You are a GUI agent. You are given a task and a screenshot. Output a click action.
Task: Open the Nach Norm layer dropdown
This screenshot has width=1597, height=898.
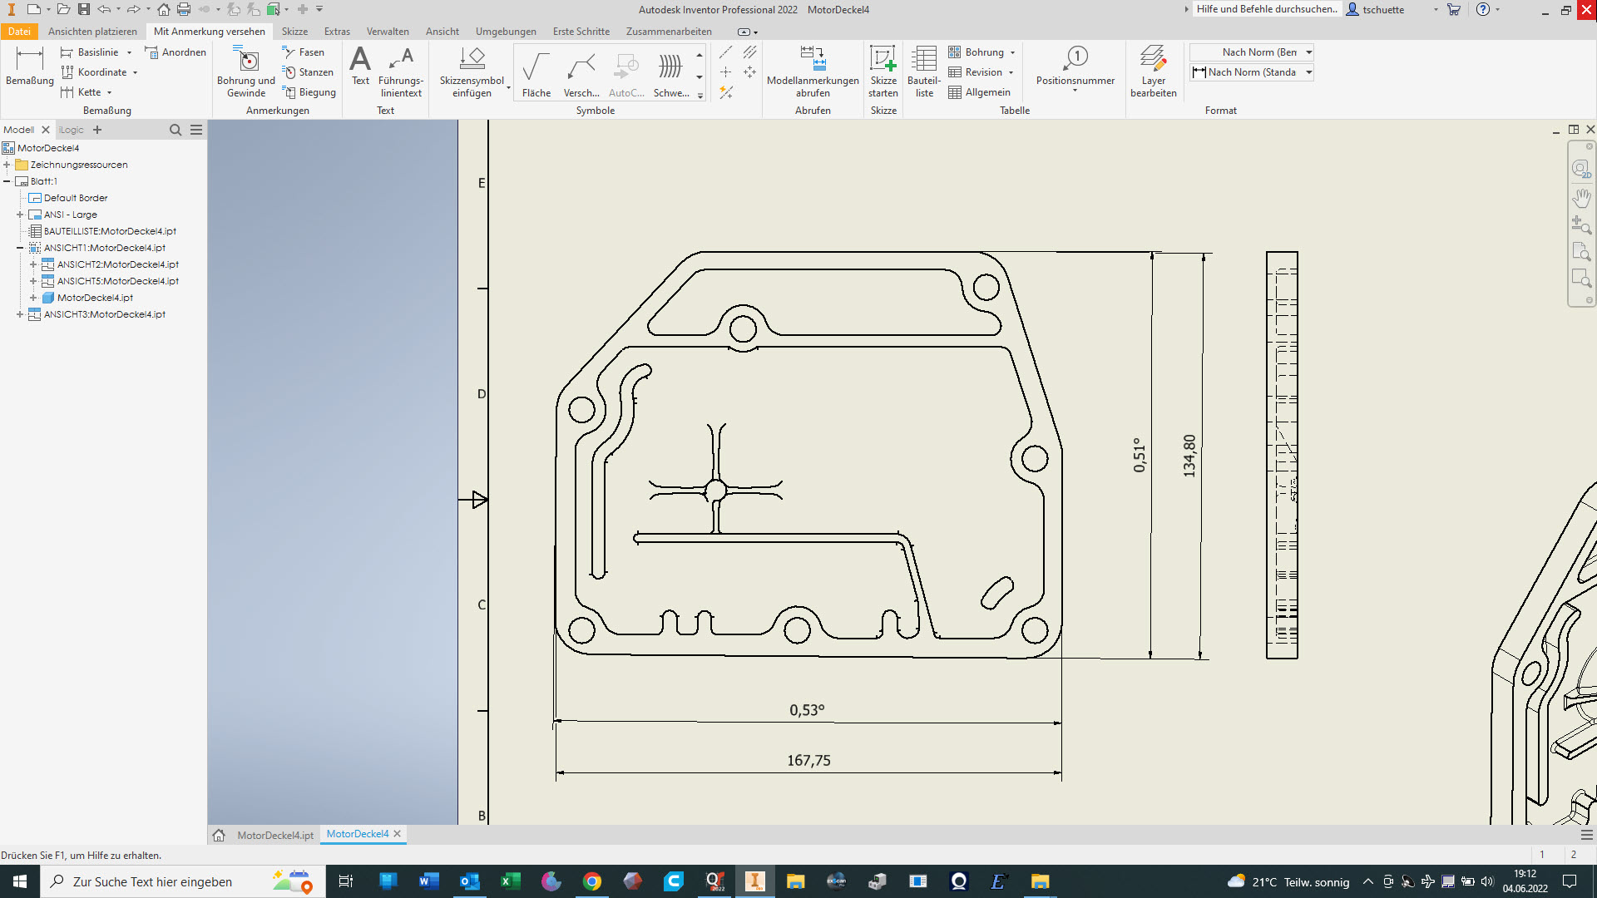coord(1308,52)
